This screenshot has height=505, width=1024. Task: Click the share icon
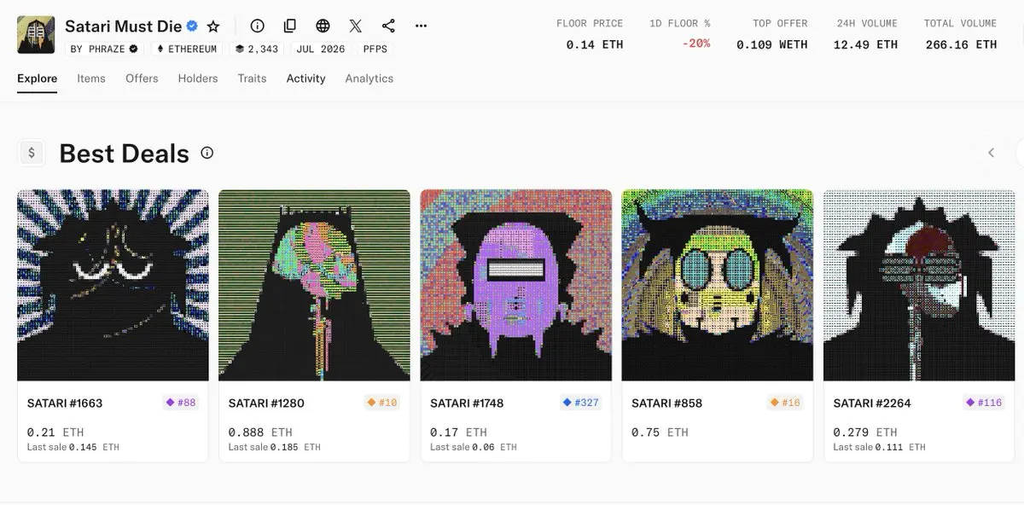[388, 26]
